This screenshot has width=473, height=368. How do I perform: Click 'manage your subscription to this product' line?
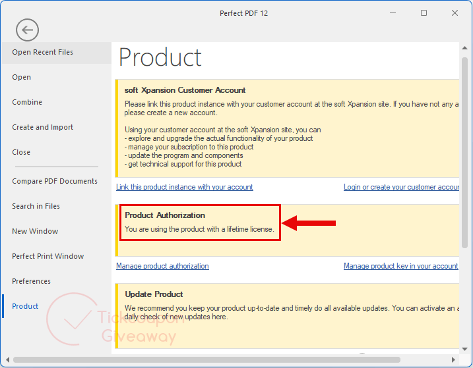[x=189, y=147]
